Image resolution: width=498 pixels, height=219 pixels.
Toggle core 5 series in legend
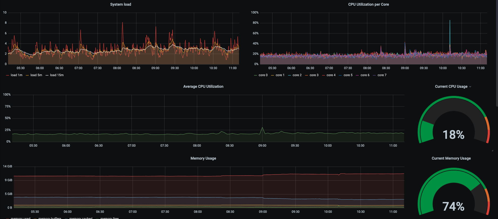click(x=348, y=75)
